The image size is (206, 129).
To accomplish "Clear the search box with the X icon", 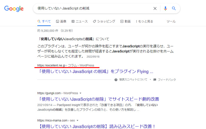I will (x=155, y=9).
